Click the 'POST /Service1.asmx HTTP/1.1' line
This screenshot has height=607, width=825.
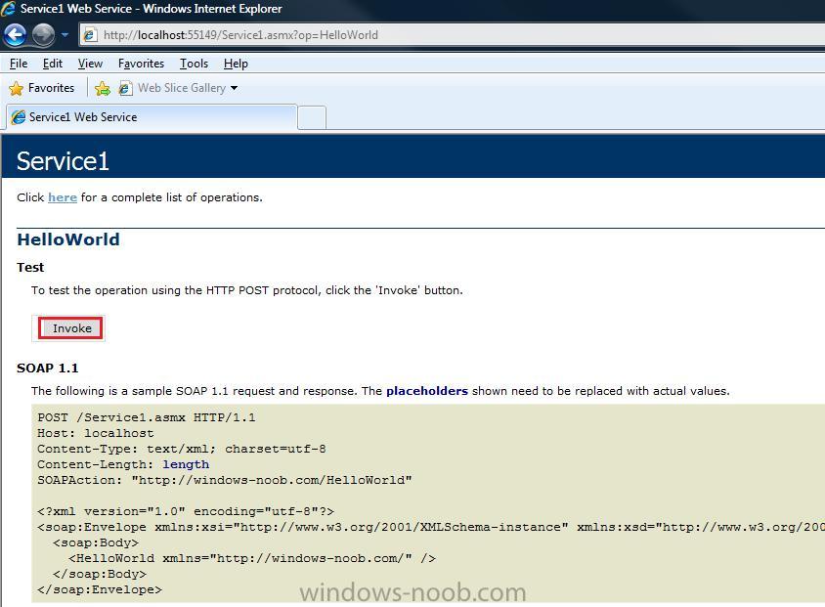click(147, 417)
